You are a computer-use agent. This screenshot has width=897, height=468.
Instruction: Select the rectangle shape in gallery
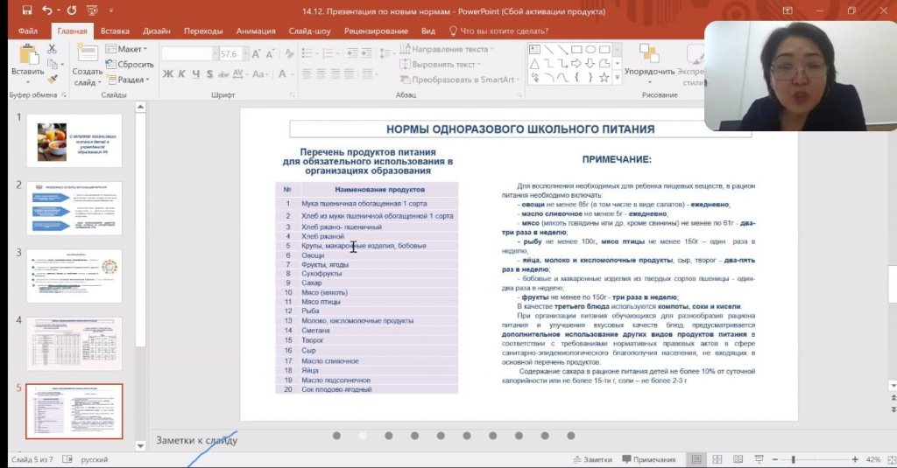(x=576, y=49)
